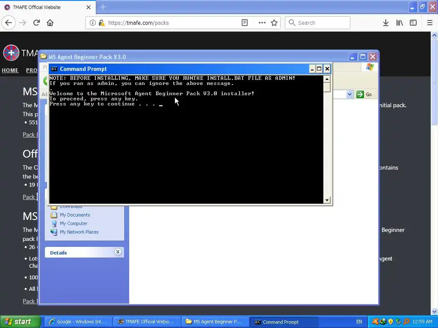Screen dimensions: 438x328
Task: Open the page actions three-dot menu
Action: [262, 23]
